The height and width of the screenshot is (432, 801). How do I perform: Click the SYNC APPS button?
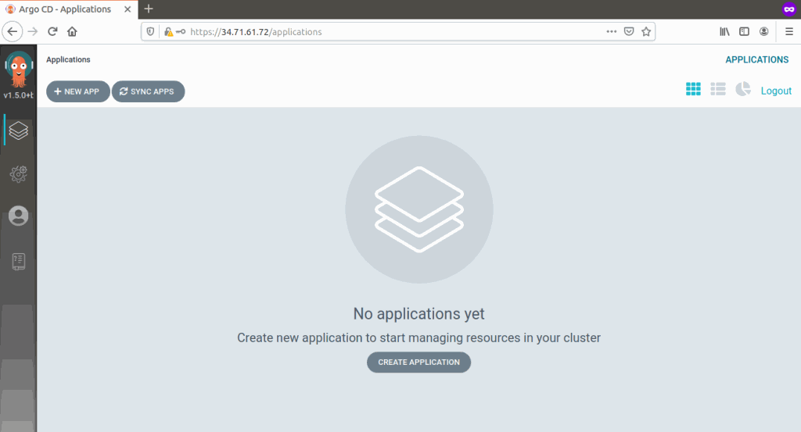pos(148,91)
